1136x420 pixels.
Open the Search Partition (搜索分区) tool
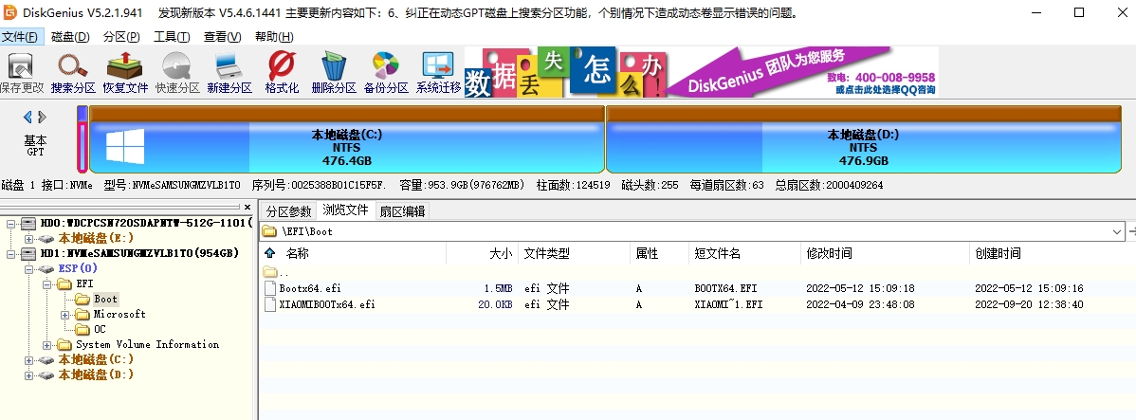pyautogui.click(x=73, y=73)
